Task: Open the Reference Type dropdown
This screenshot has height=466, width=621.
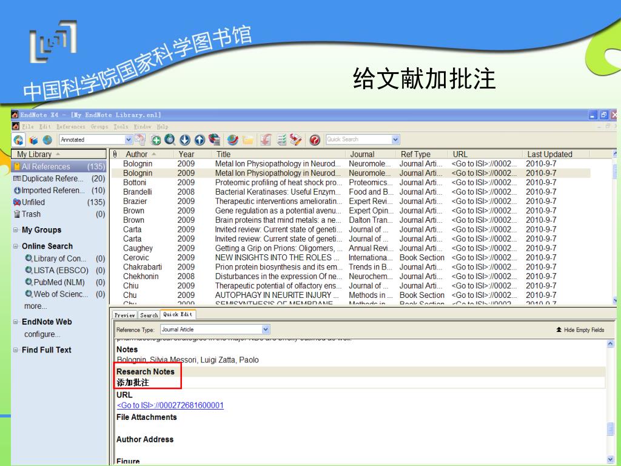Action: coord(266,329)
